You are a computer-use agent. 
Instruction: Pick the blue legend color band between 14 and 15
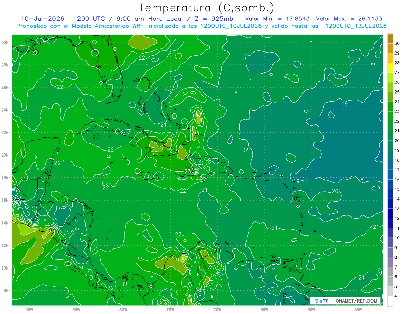pyautogui.click(x=390, y=194)
